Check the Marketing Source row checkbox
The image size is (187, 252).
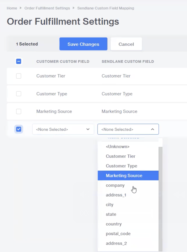click(18, 111)
